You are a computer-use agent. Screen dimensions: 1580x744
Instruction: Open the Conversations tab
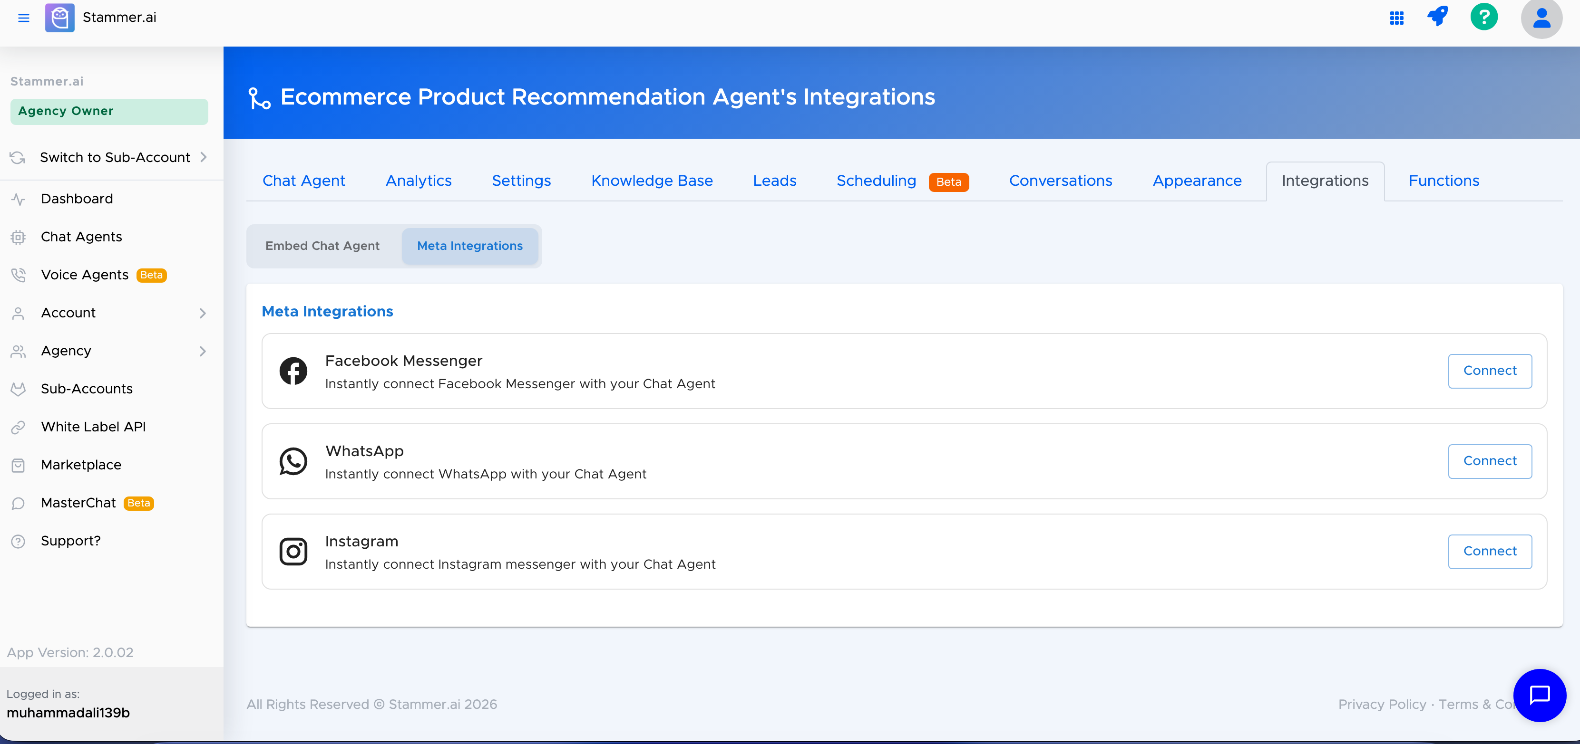(1061, 180)
